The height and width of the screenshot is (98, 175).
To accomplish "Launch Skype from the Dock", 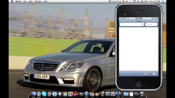I will pos(44,94).
